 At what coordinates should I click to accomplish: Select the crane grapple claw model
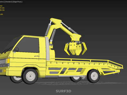pyautogui.click(x=76, y=48)
